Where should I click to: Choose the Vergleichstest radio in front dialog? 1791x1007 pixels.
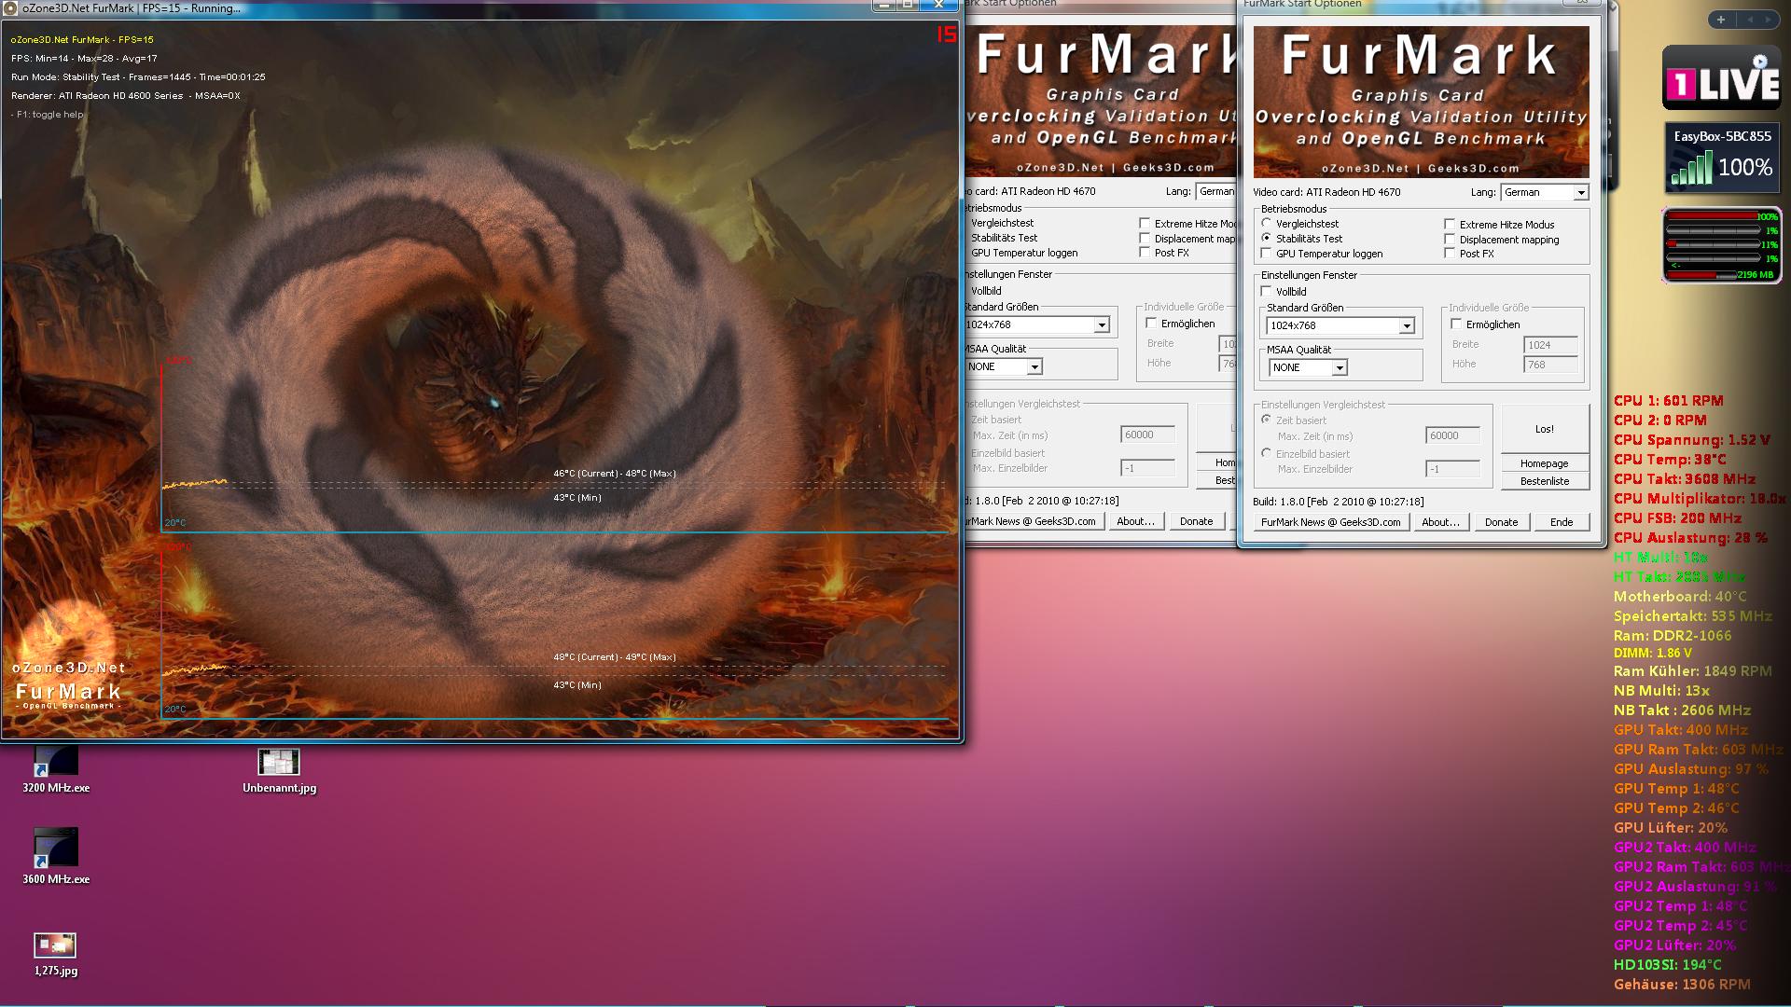(1267, 224)
